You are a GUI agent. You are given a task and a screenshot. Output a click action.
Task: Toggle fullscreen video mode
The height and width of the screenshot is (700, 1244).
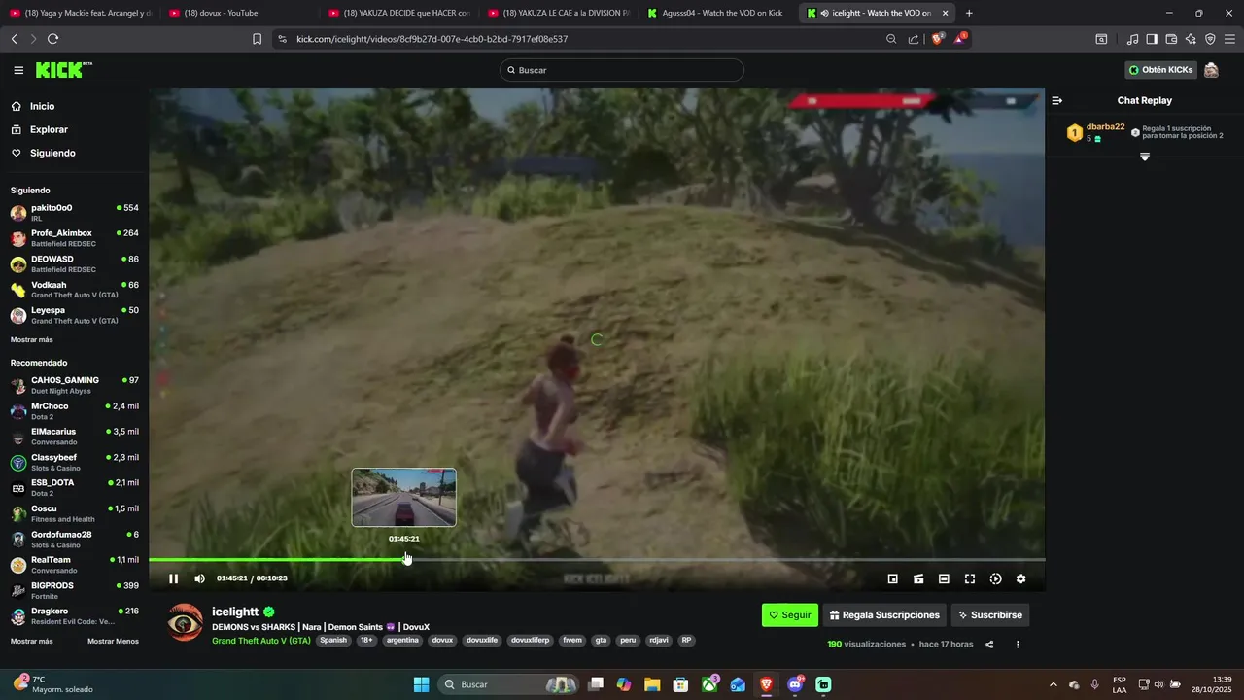point(970,578)
